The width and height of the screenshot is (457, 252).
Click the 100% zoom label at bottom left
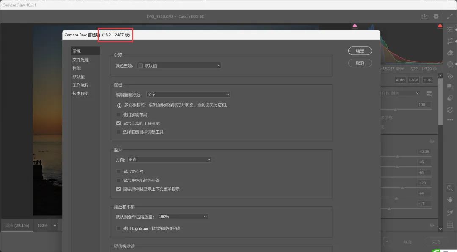(42, 225)
